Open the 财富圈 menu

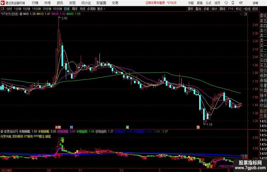[101, 3]
